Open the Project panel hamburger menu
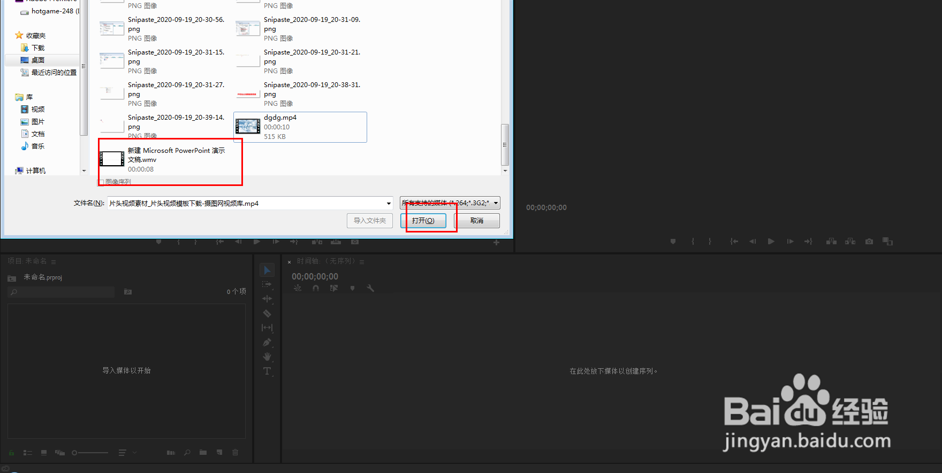 (x=54, y=262)
